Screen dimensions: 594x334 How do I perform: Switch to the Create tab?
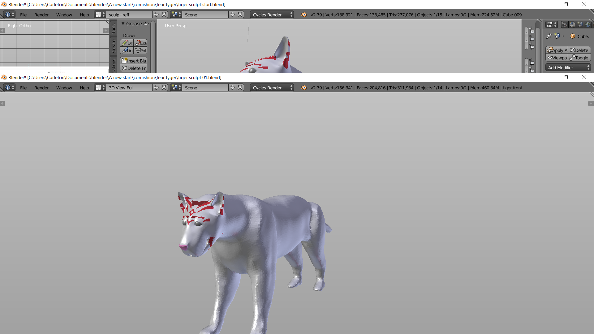(114, 46)
